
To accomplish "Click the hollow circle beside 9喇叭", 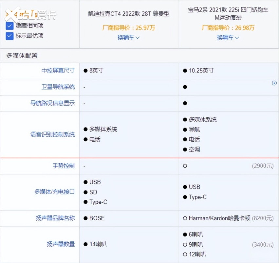I will pos(185,244).
